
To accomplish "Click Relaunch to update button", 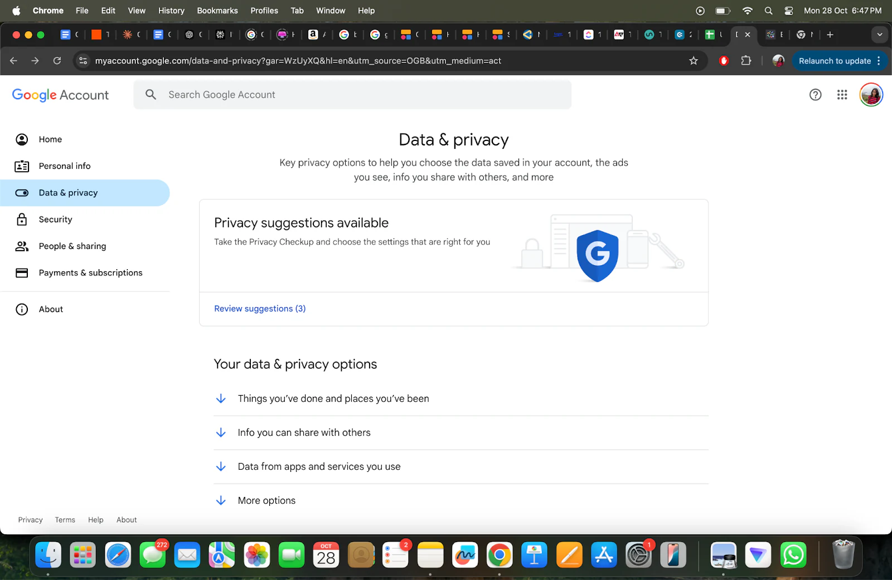I will pos(835,61).
